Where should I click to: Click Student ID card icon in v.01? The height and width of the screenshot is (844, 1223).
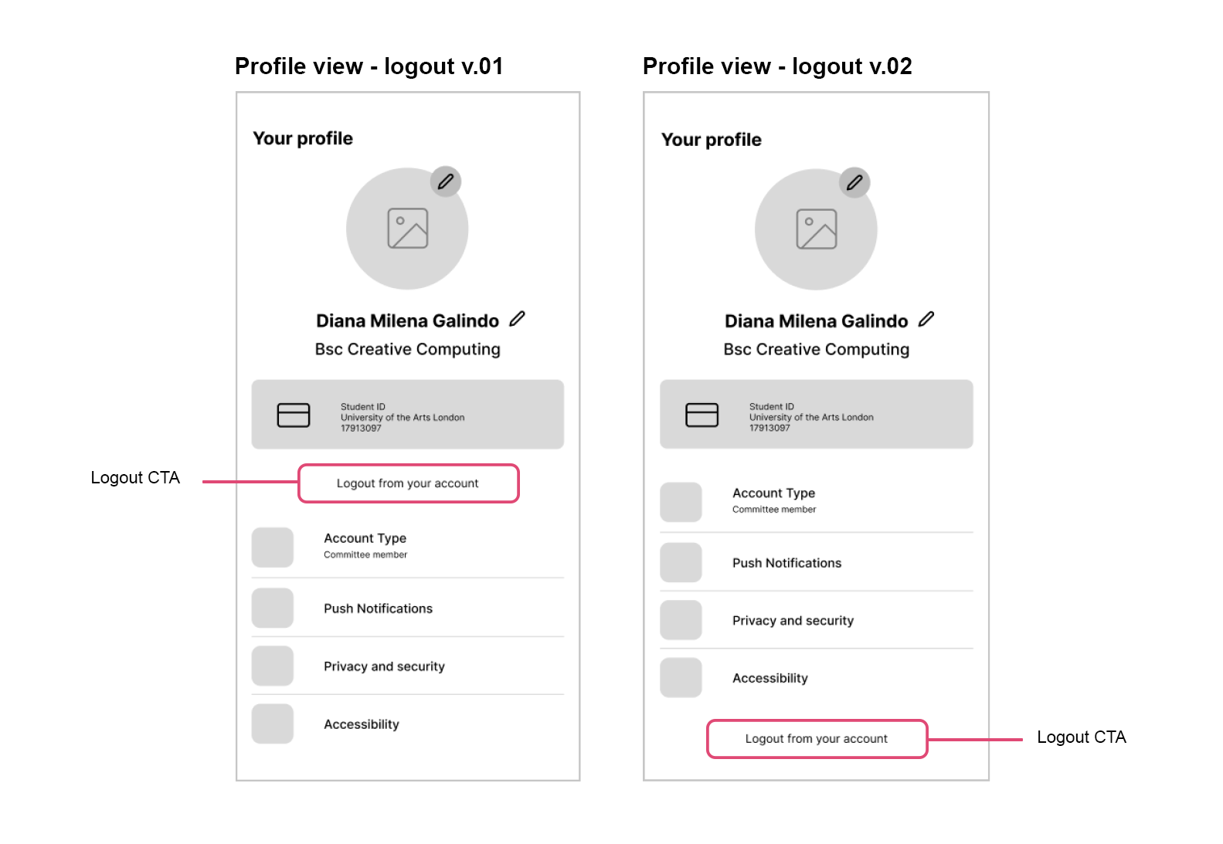[294, 415]
